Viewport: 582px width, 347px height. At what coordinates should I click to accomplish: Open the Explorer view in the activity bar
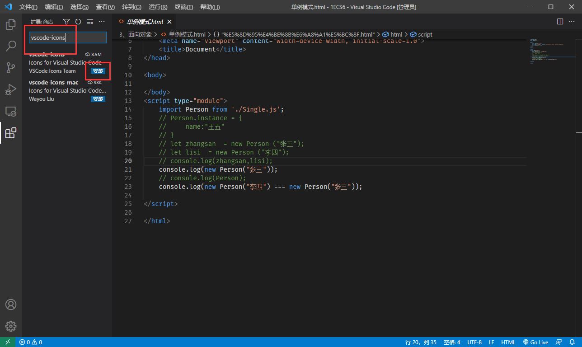(x=11, y=24)
